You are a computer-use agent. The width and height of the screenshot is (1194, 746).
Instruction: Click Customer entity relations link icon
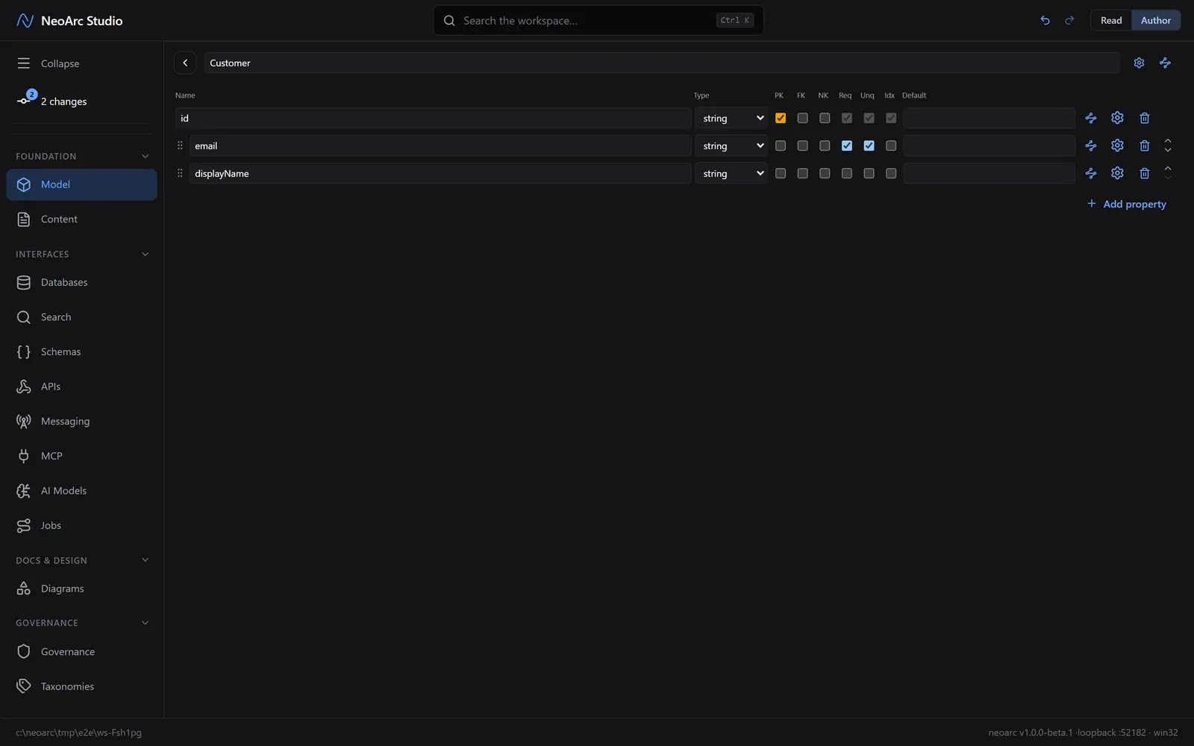point(1165,63)
